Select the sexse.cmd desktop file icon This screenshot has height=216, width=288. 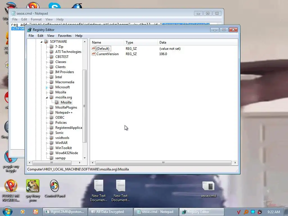[208, 186]
